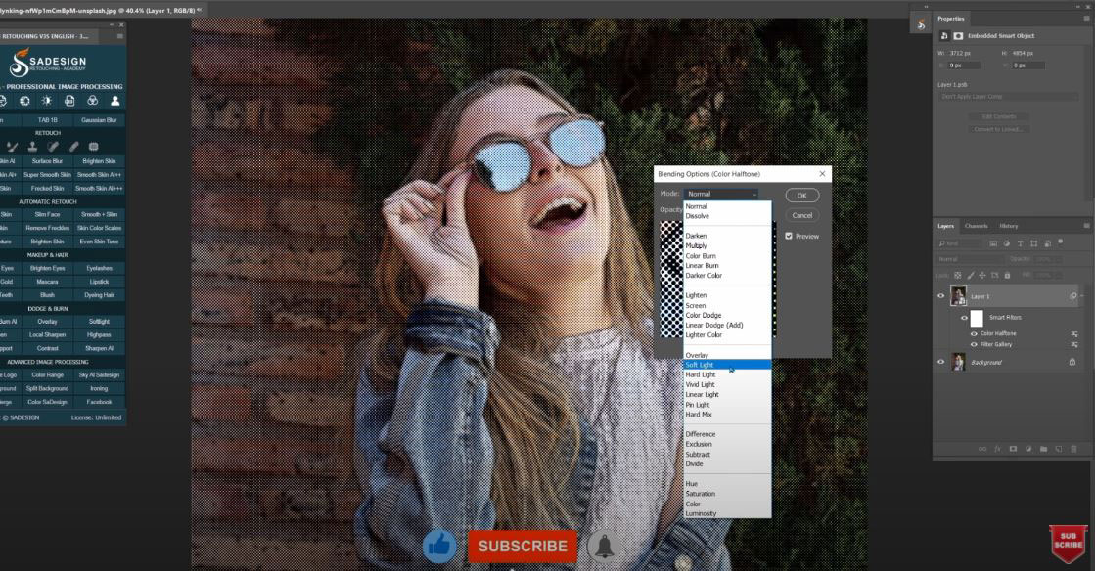
Task: Hide Layer 1 using its eye icon
Action: [x=942, y=296]
